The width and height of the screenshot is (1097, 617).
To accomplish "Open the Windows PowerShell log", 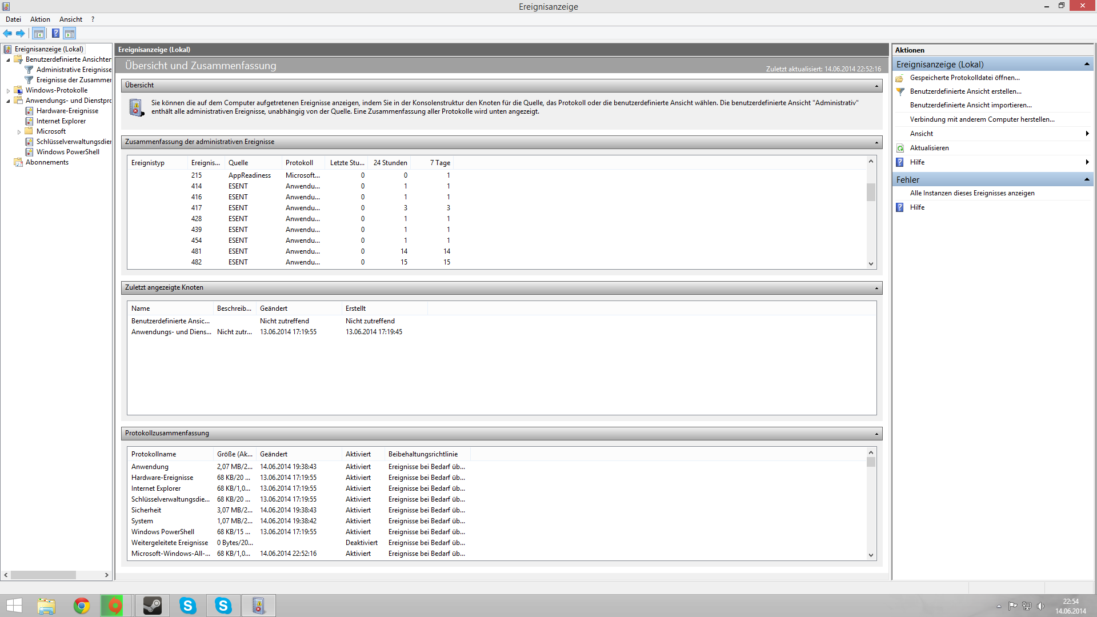I will (67, 152).
